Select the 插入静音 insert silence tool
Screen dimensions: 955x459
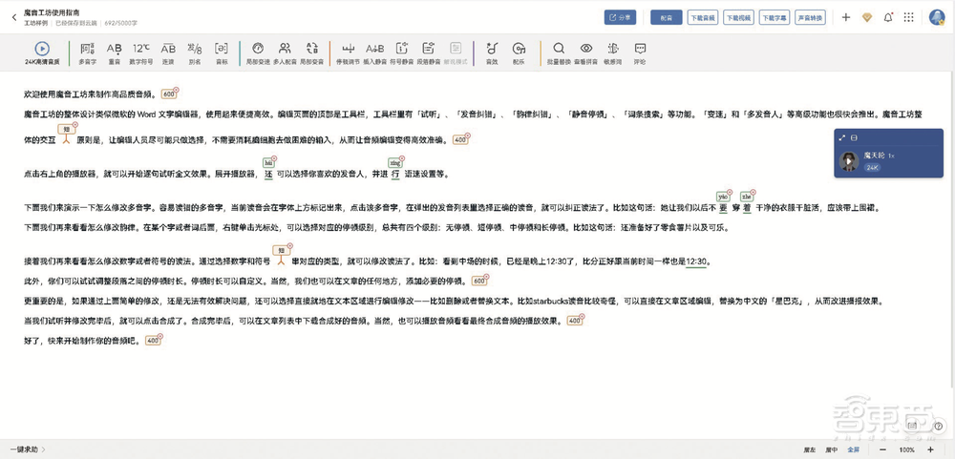(x=375, y=50)
